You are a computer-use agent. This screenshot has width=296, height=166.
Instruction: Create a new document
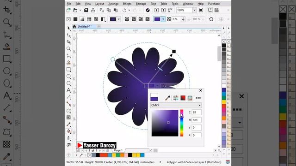pyautogui.click(x=68, y=10)
